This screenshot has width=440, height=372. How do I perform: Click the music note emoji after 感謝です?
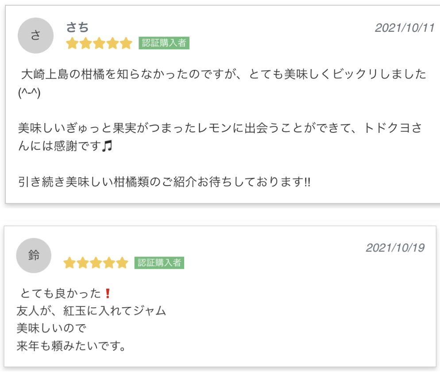click(107, 146)
